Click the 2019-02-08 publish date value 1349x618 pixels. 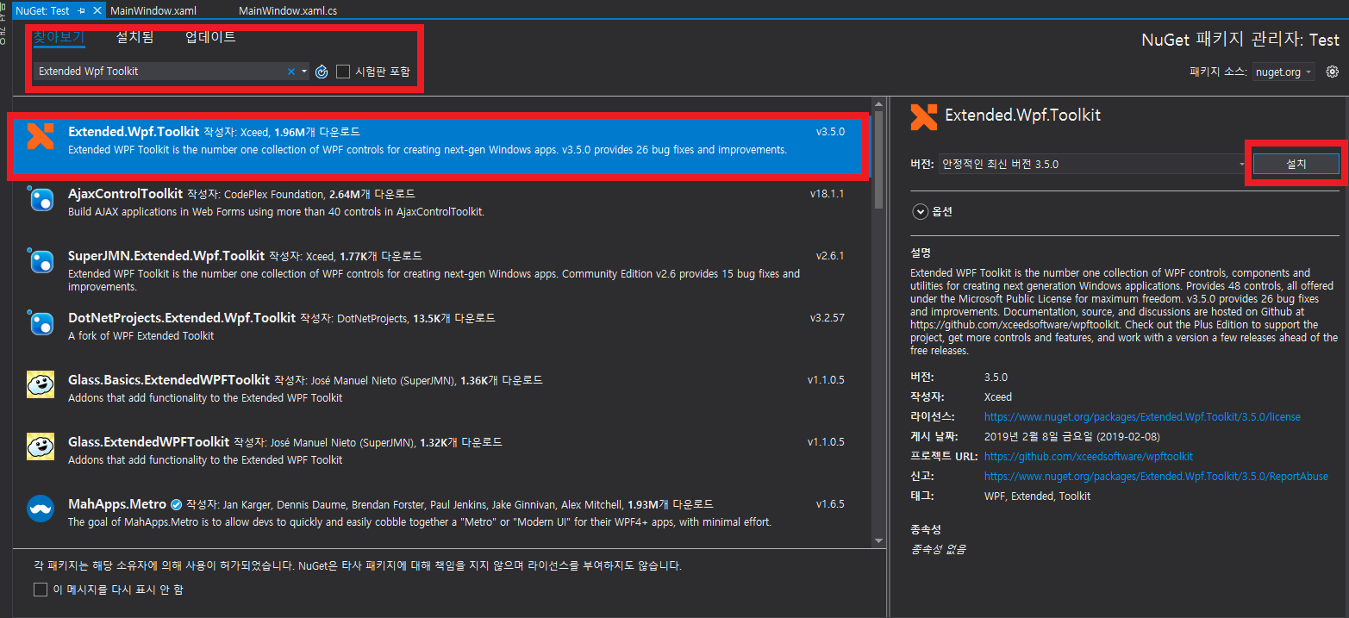coord(1071,437)
